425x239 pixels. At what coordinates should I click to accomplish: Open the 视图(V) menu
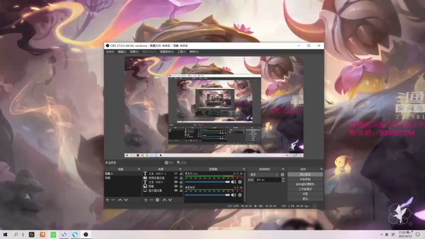[x=134, y=52]
